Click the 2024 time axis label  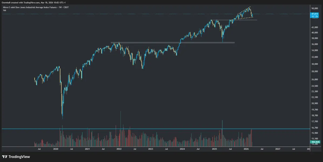(182, 149)
